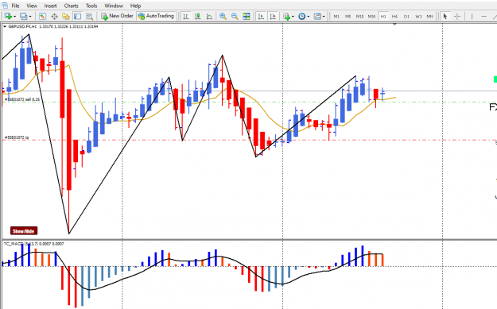
Task: Switch chart to line chart style
Action: click(x=209, y=16)
